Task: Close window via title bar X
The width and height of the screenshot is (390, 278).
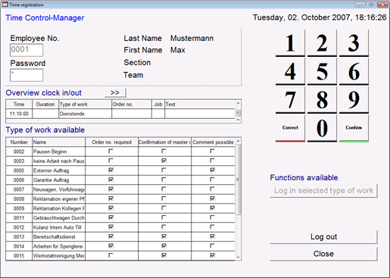Action: point(383,5)
